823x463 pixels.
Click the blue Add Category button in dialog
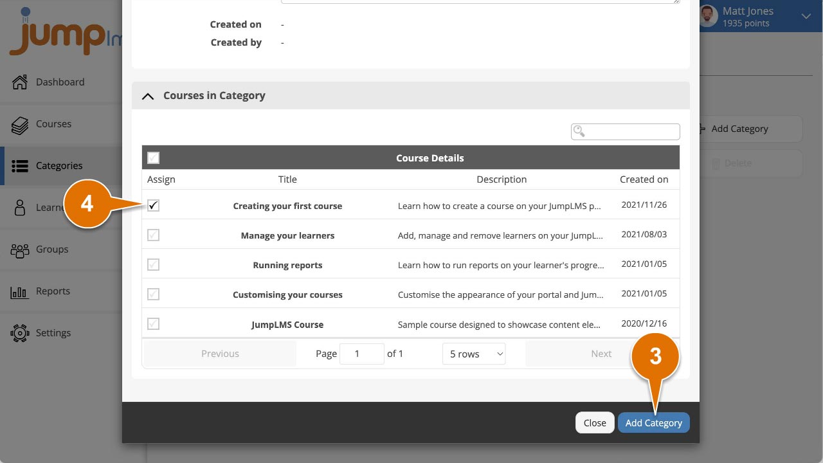[653, 422]
